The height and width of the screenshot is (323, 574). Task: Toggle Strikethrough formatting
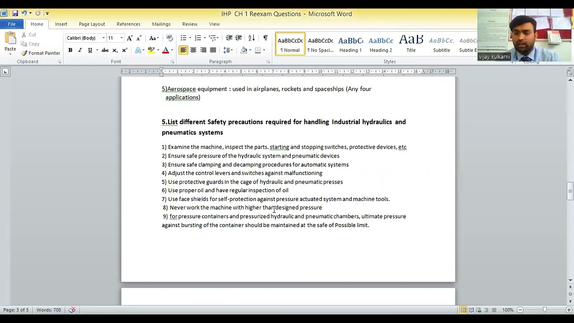[x=105, y=50]
